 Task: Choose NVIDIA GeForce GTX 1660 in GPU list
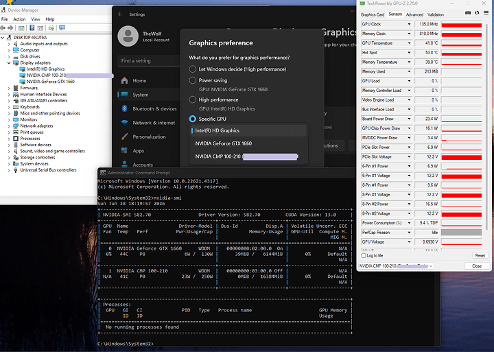(x=248, y=143)
